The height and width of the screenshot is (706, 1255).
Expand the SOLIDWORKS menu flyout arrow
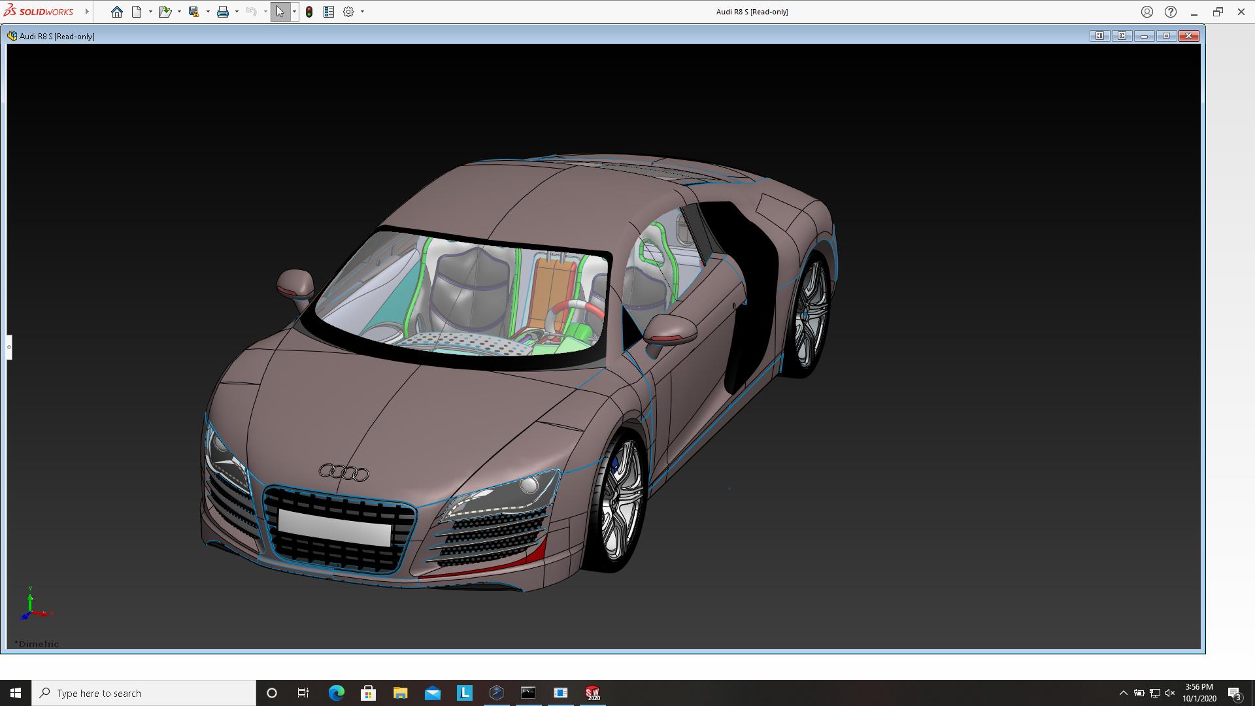pos(86,12)
